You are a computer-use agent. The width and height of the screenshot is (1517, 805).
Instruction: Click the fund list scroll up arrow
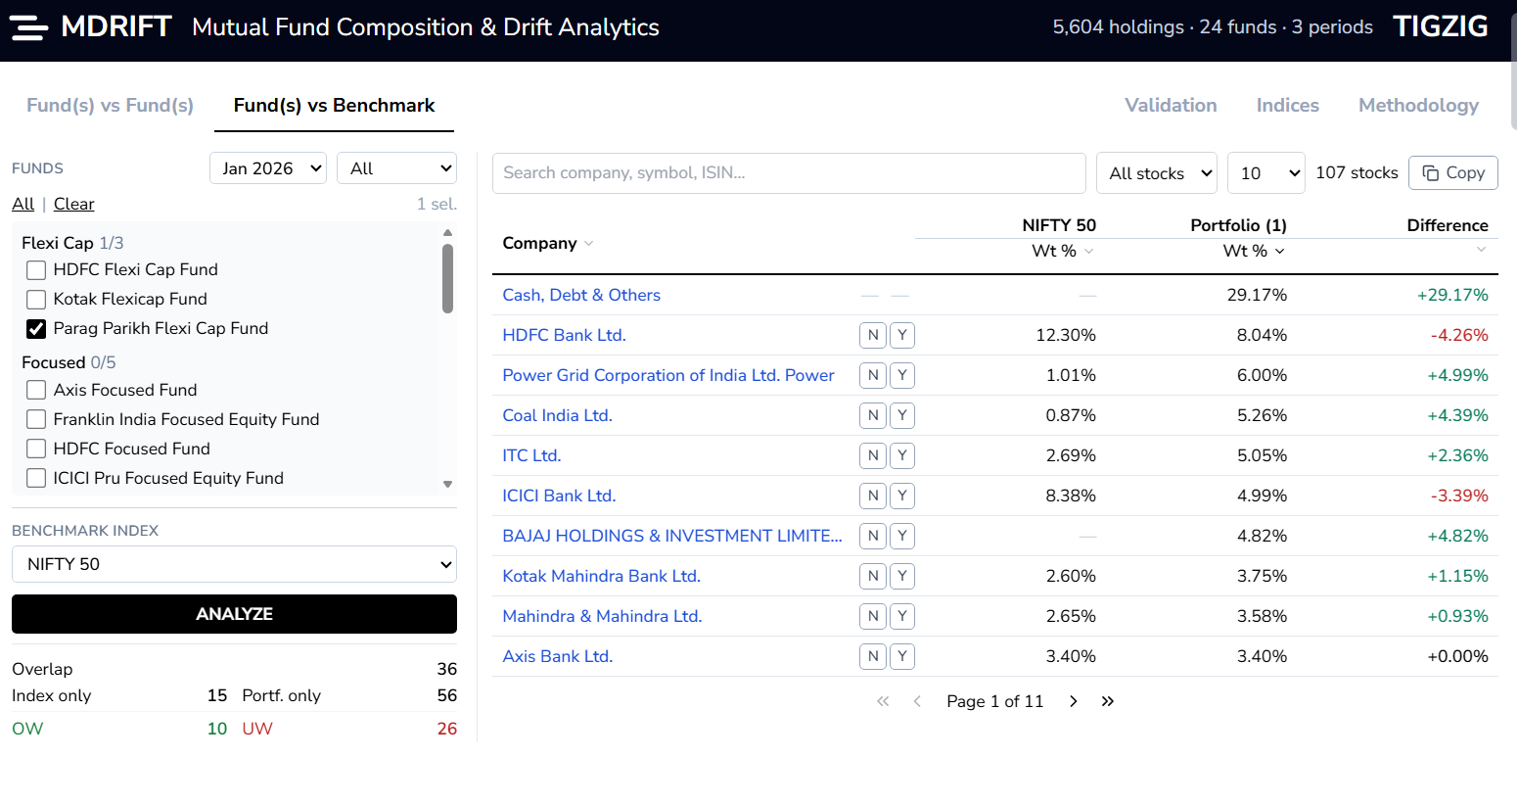pos(447,232)
